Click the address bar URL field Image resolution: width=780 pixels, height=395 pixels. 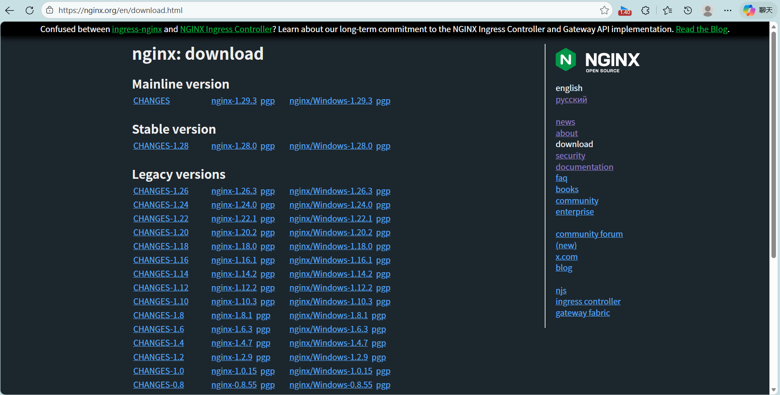pyautogui.click(x=326, y=10)
